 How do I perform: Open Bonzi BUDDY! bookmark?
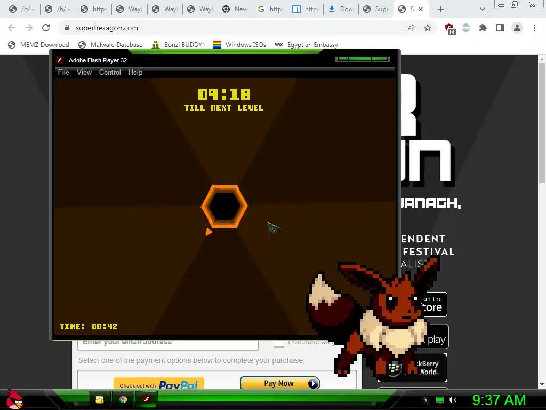coord(178,45)
